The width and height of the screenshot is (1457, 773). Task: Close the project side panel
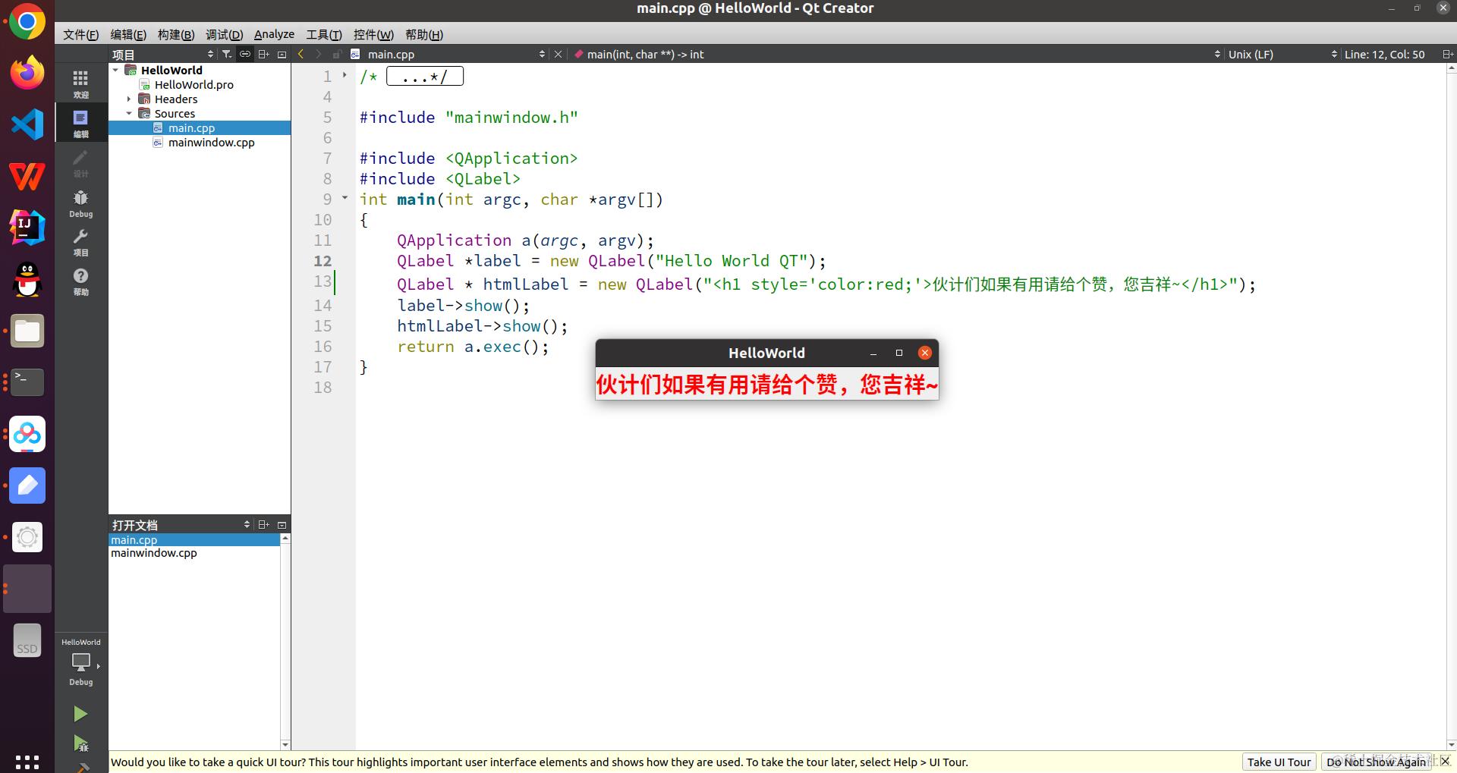pos(282,54)
